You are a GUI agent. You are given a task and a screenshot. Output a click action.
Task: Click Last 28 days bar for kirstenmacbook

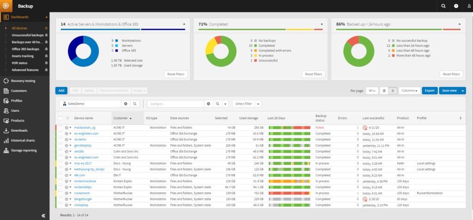coord(289,181)
